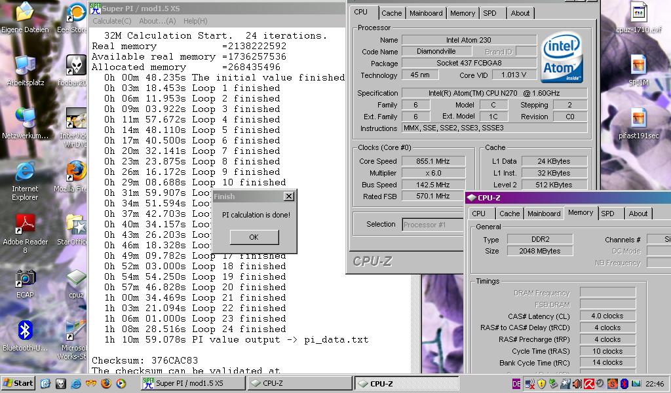
Task: Open Adobe Reader 8 shortcut
Action: click(25, 234)
